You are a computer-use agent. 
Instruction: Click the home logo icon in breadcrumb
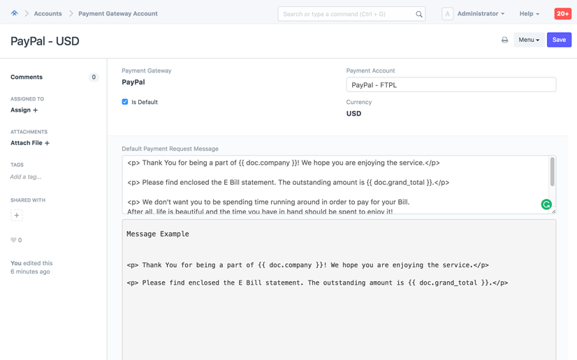pos(14,13)
